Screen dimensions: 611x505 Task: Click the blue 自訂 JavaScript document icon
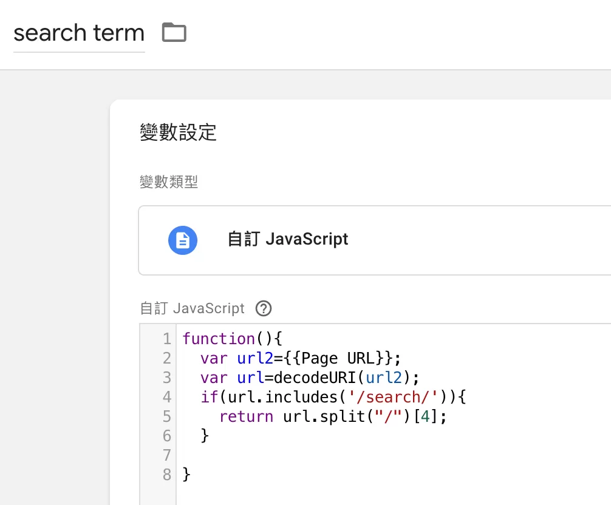(x=183, y=240)
